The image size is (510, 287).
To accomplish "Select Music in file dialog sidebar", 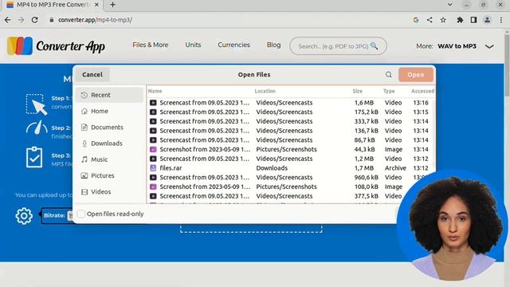I will (x=109, y=159).
